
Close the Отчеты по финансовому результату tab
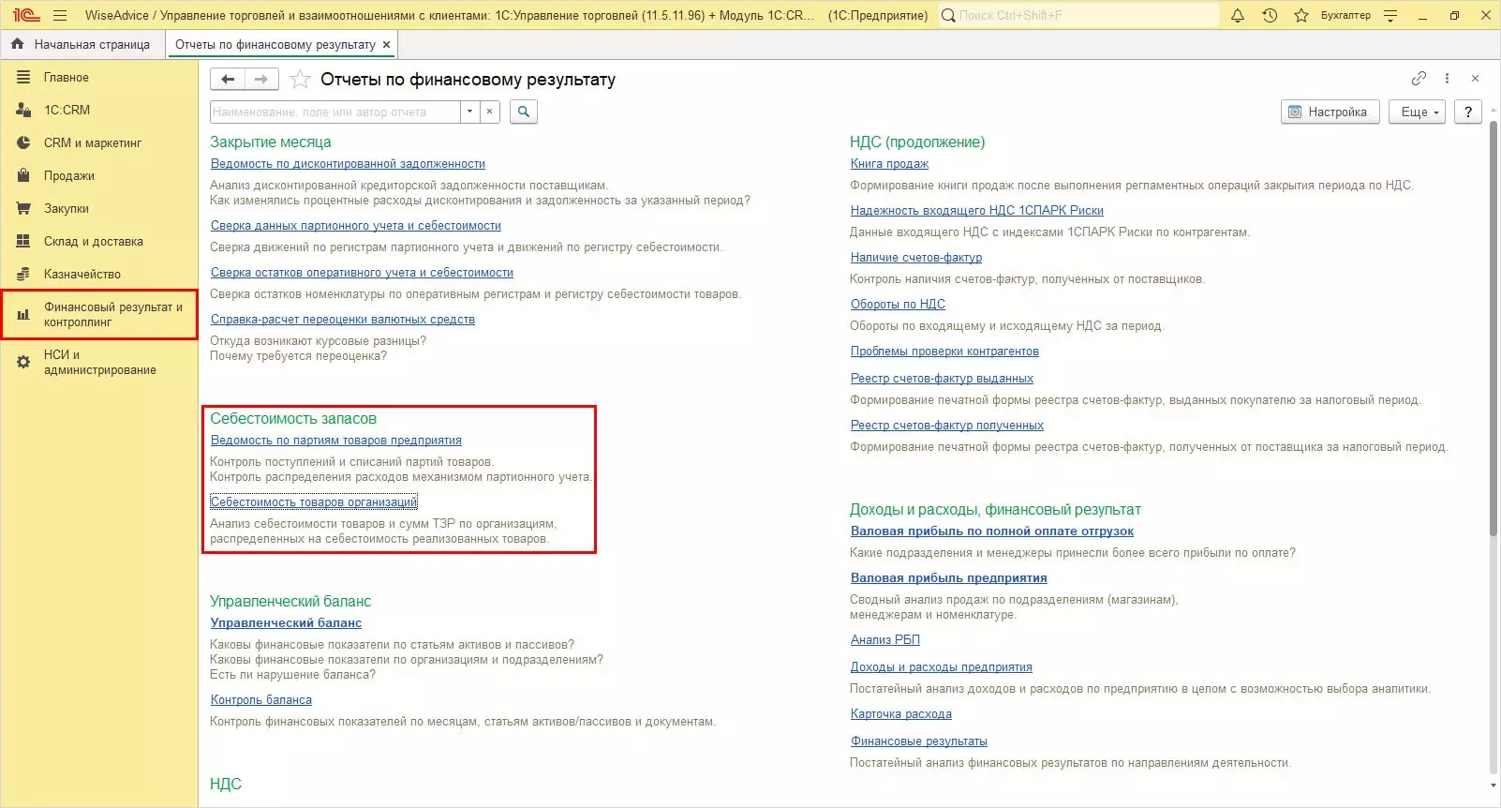tap(386, 44)
